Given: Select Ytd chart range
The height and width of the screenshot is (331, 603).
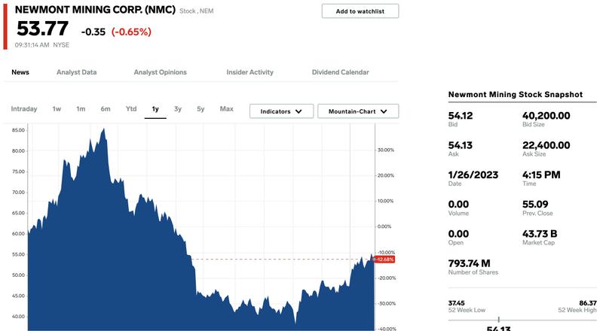Looking at the screenshot, I should pyautogui.click(x=131, y=109).
